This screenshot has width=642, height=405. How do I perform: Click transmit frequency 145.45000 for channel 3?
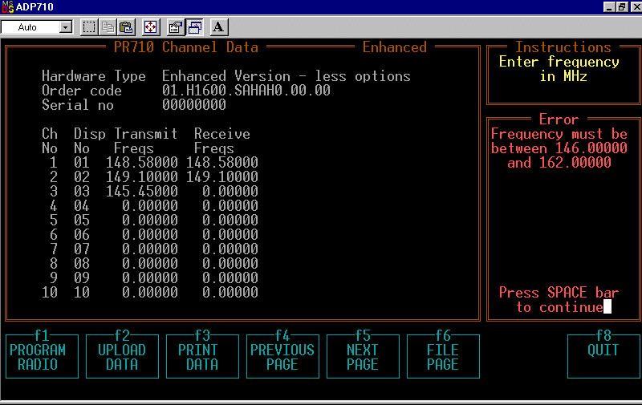pos(142,191)
